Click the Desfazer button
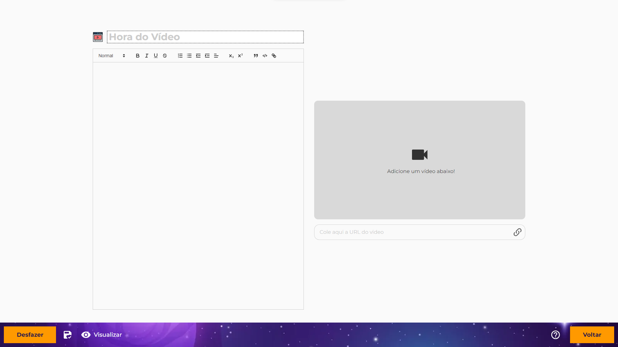Screen dimensions: 618x347 click(x=30, y=335)
